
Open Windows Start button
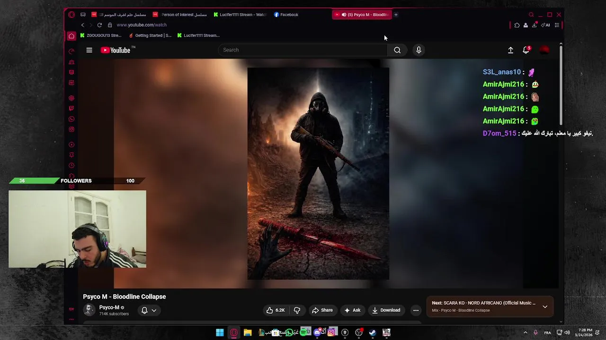[x=220, y=332]
